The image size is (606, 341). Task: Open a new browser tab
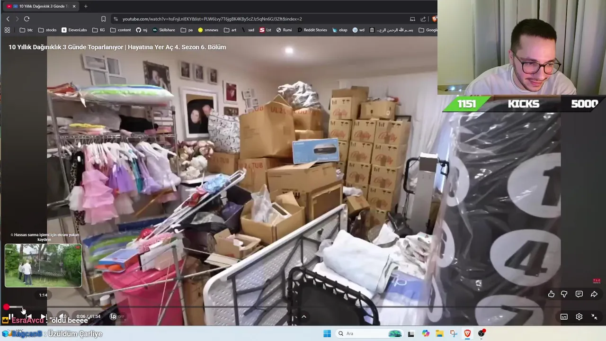pyautogui.click(x=86, y=6)
